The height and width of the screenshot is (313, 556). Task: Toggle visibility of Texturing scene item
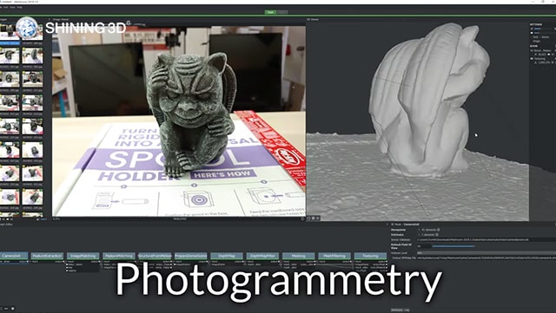click(532, 59)
